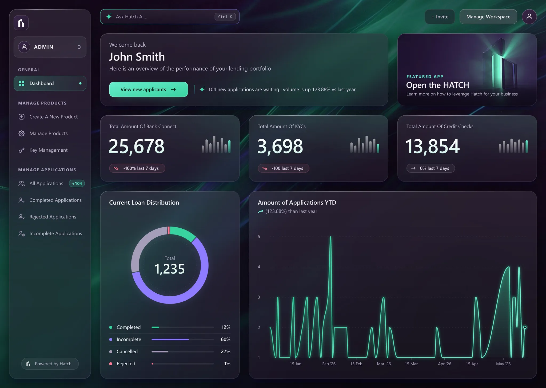Expand the ADMIN role switcher chevrons
Screen dimensions: 546x388
pyautogui.click(x=79, y=47)
